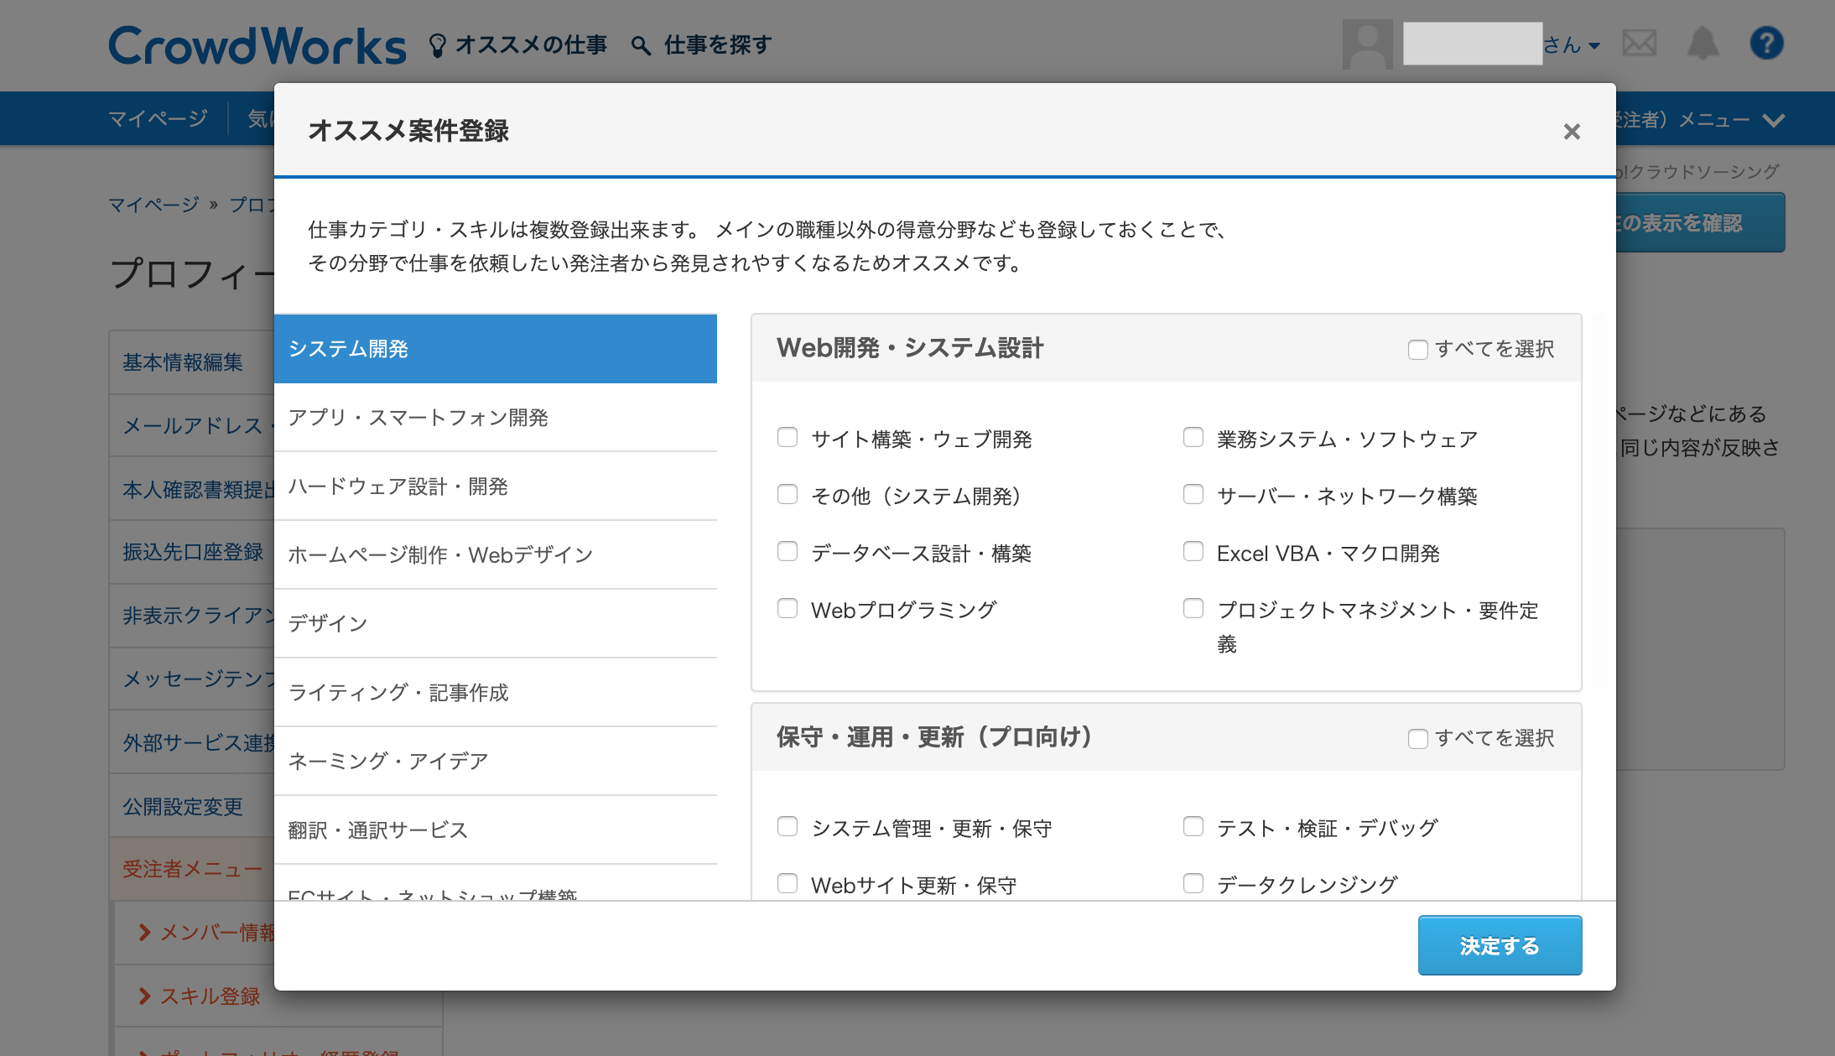Expand the スキル登録 sidebar chevron item

145,996
